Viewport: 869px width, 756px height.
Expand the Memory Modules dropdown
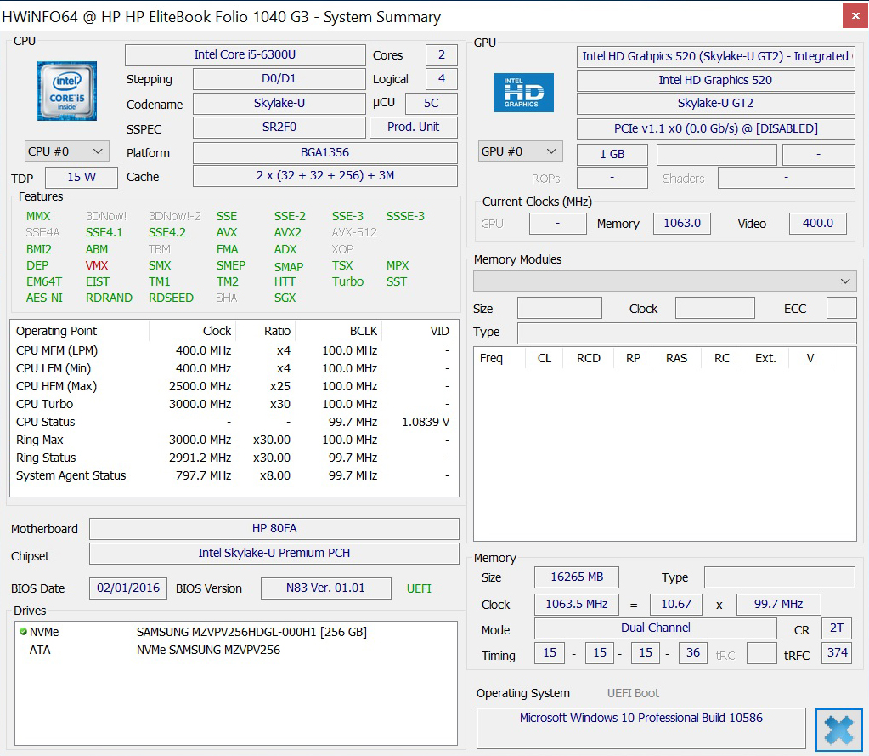tap(665, 281)
